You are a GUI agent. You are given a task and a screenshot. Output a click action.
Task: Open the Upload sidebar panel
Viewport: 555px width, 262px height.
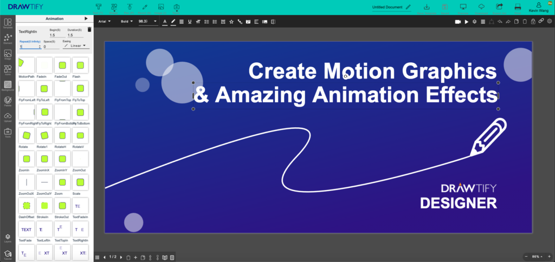(8, 117)
